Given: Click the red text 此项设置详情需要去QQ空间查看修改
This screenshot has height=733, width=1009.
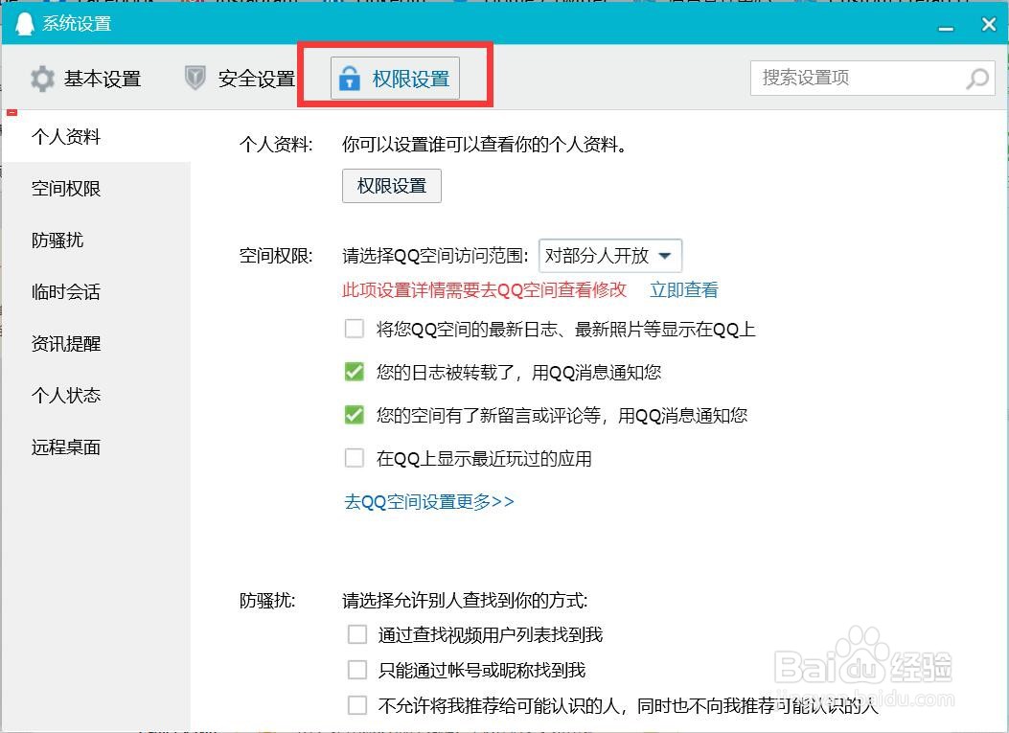Looking at the screenshot, I should (485, 290).
